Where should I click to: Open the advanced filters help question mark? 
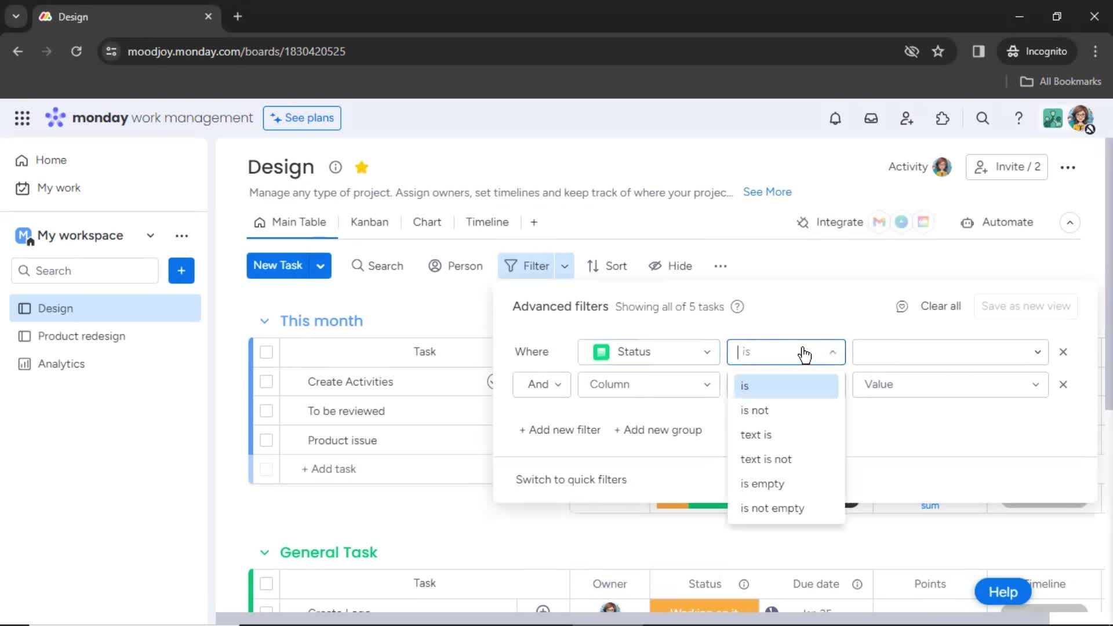737,307
